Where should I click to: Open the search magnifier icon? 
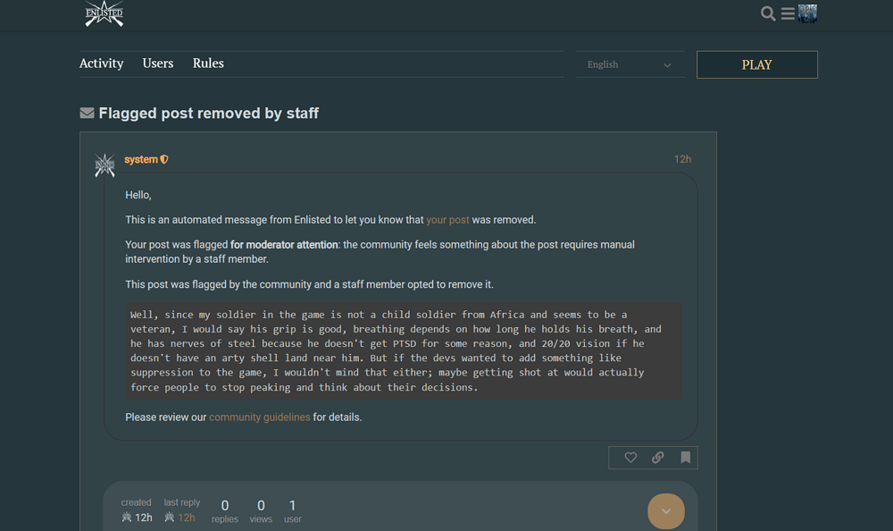coord(768,13)
